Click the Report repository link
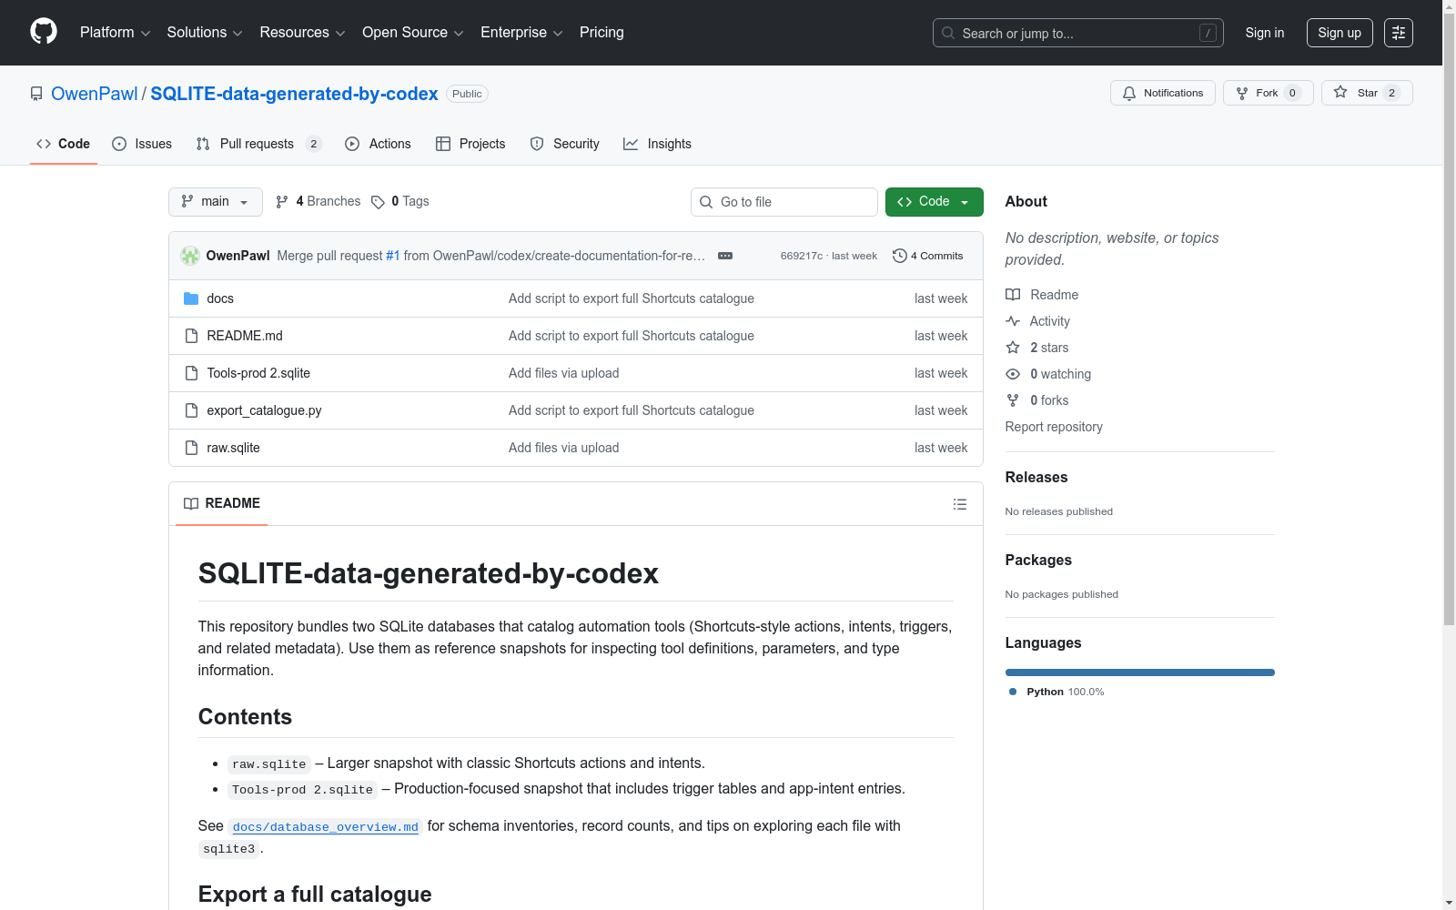1456x910 pixels. click(x=1054, y=427)
